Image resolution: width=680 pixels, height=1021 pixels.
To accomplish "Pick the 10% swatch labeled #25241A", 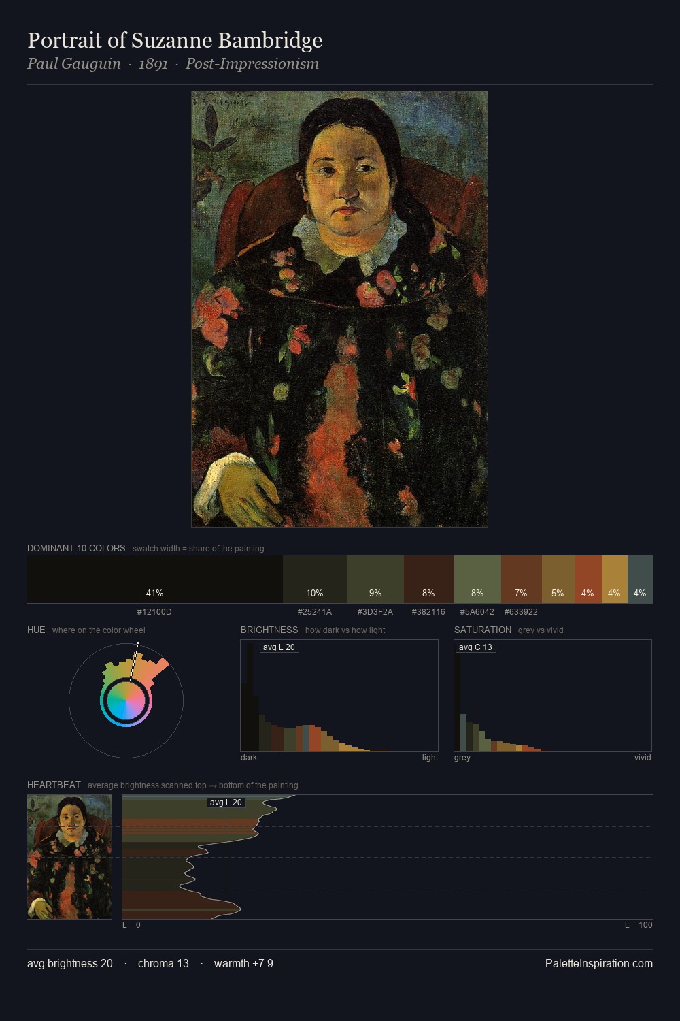I will tap(315, 579).
